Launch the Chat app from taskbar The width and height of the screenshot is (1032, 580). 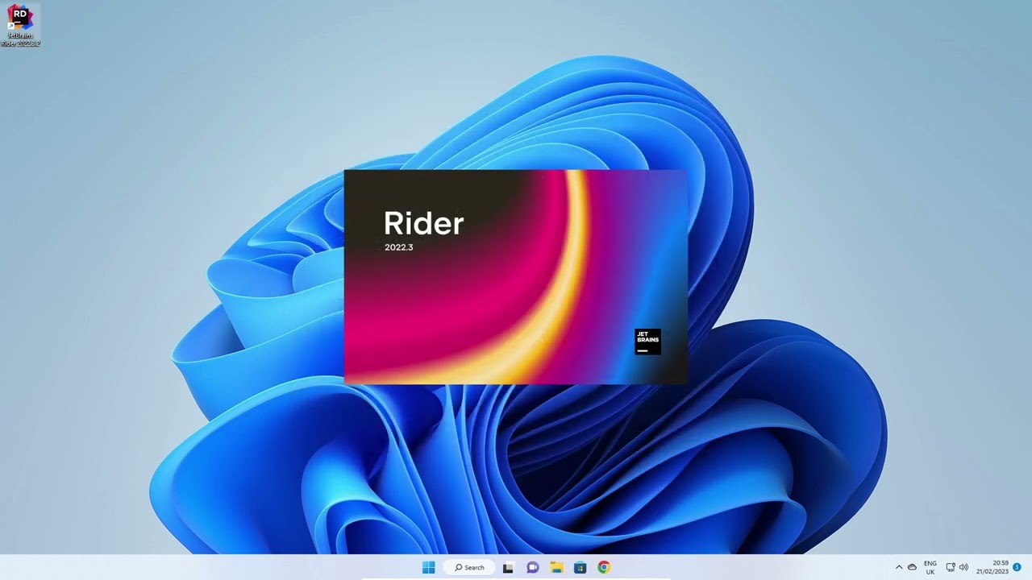pos(532,567)
